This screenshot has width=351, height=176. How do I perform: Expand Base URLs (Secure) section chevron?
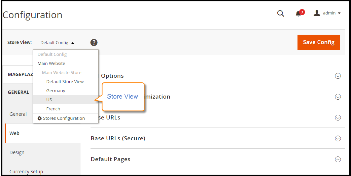(x=338, y=138)
